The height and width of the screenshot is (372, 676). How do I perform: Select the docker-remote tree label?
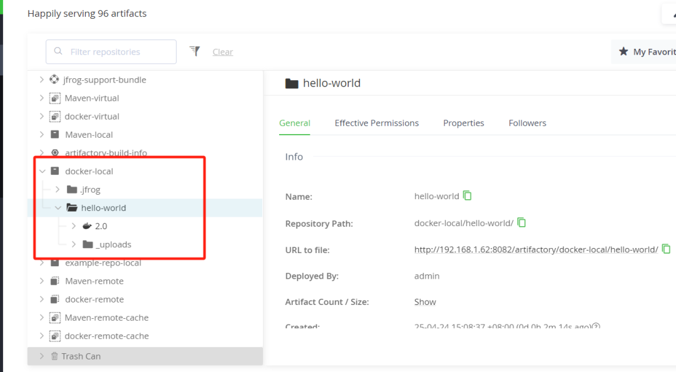point(95,299)
